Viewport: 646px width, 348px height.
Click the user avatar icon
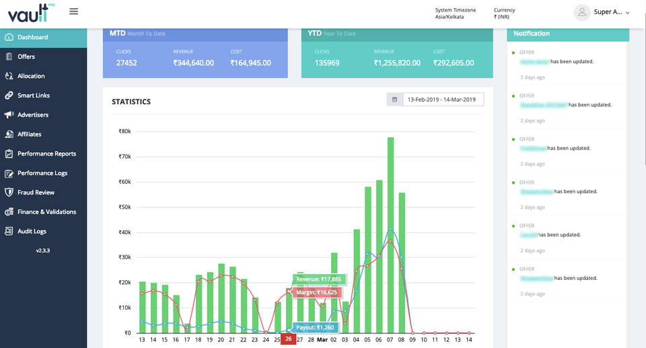click(581, 12)
